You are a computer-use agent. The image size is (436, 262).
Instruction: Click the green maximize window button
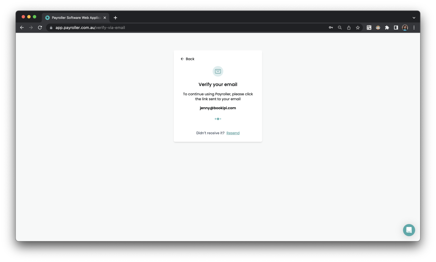click(35, 17)
